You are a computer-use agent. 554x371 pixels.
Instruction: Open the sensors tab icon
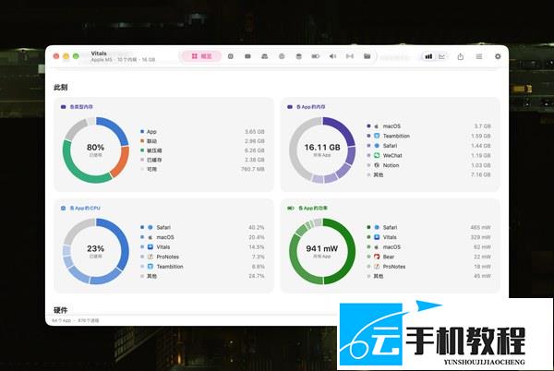coord(350,56)
